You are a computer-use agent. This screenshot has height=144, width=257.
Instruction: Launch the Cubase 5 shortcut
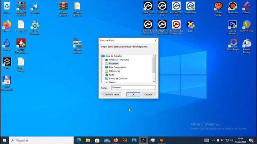point(247,8)
